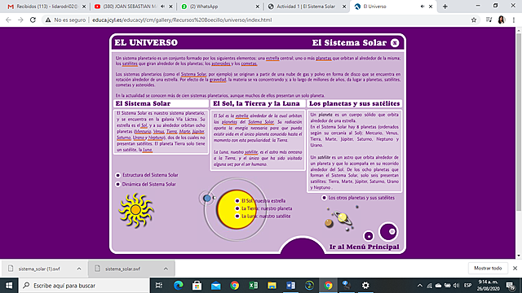Image resolution: width=522 pixels, height=293 pixels.
Task: Select El Sol: nuestra estrella bullet
Action: pyautogui.click(x=237, y=201)
